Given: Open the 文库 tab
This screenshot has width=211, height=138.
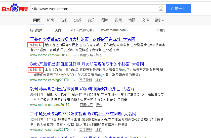Looking at the screenshot, I should pyautogui.click(x=145, y=20).
